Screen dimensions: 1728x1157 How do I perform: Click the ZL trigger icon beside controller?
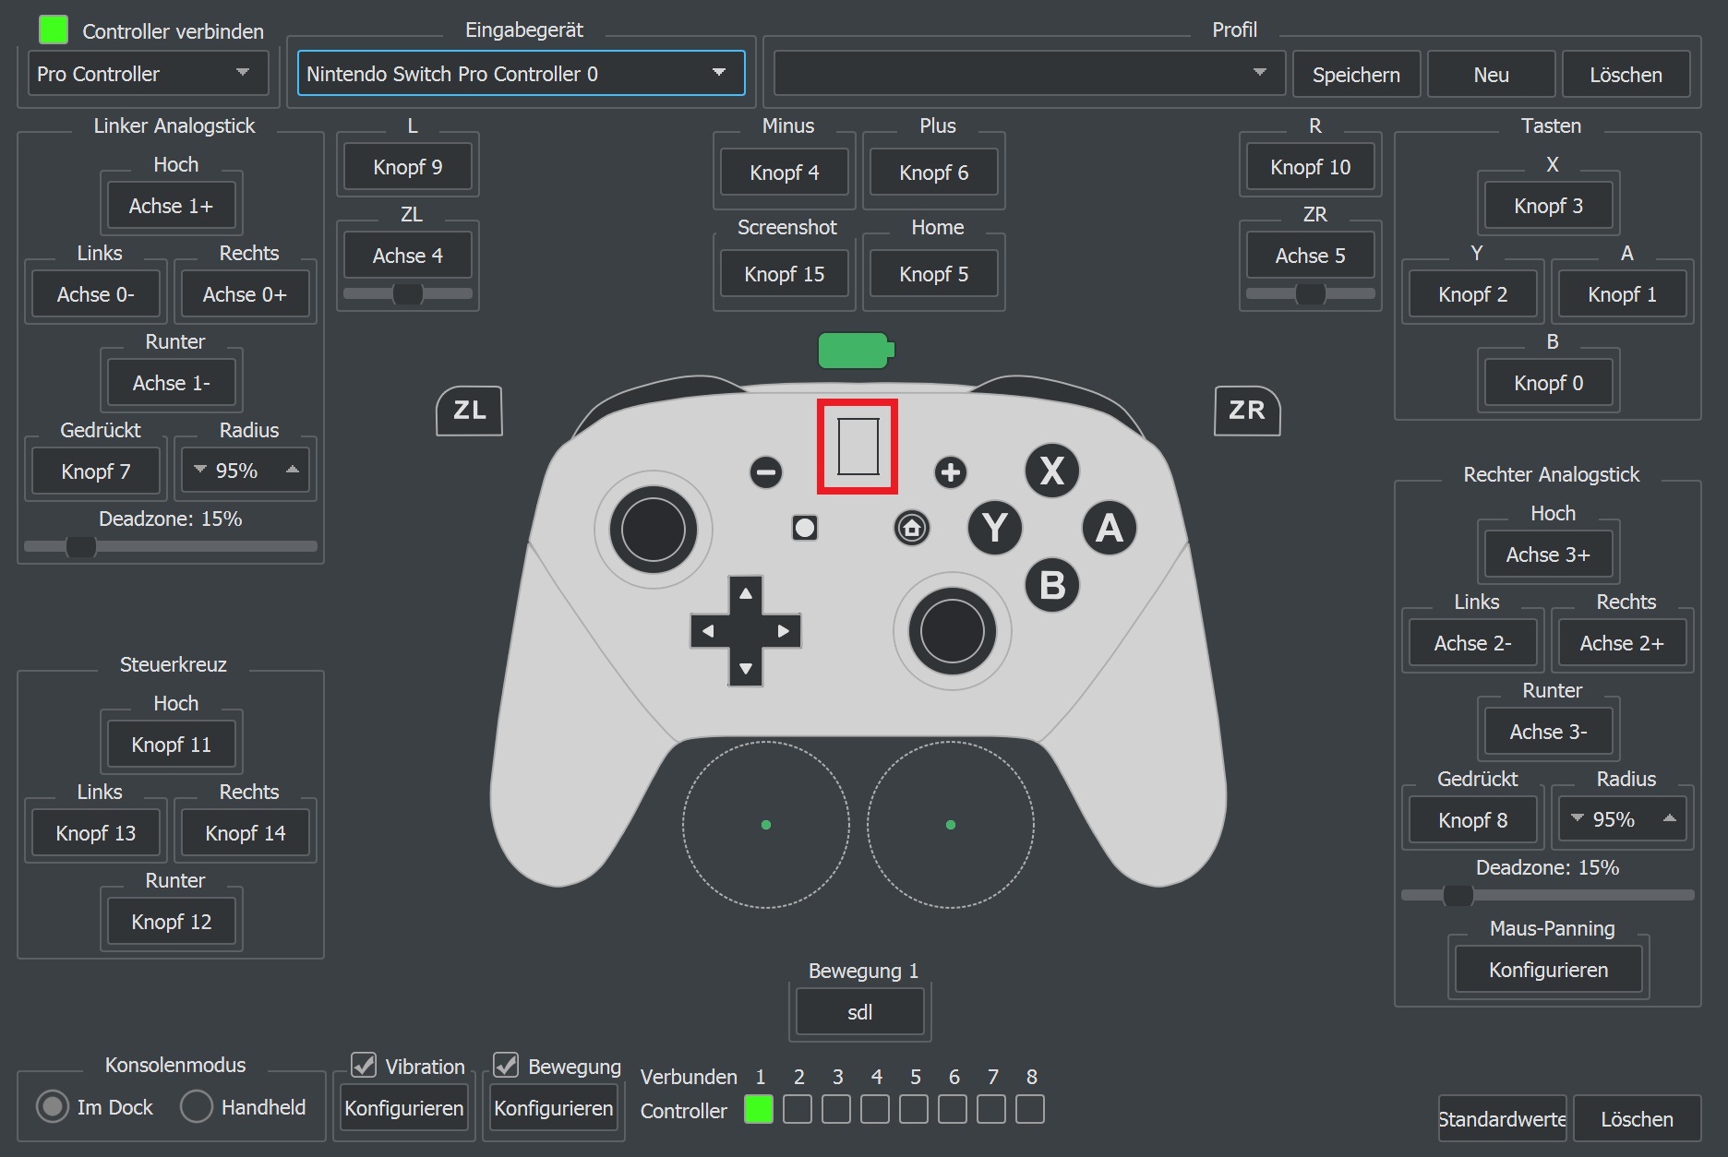tap(469, 411)
